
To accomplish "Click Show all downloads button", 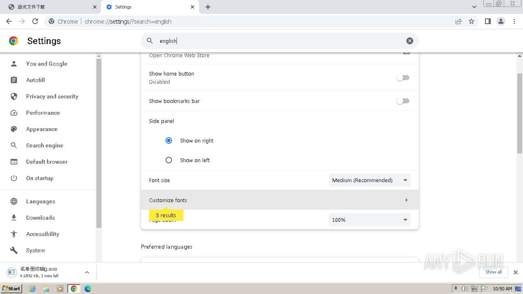I will [493, 272].
